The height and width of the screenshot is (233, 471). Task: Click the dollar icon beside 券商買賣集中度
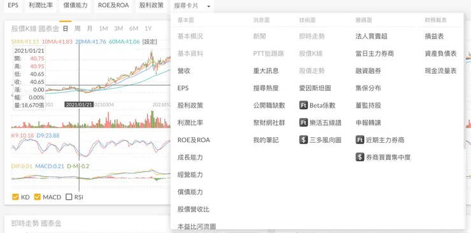[360, 157]
